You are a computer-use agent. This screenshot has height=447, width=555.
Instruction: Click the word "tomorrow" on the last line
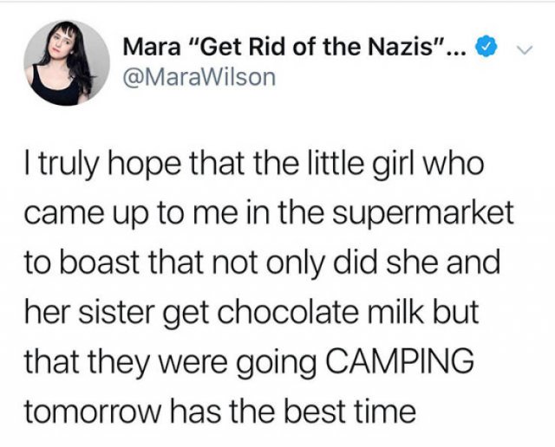pyautogui.click(x=93, y=412)
